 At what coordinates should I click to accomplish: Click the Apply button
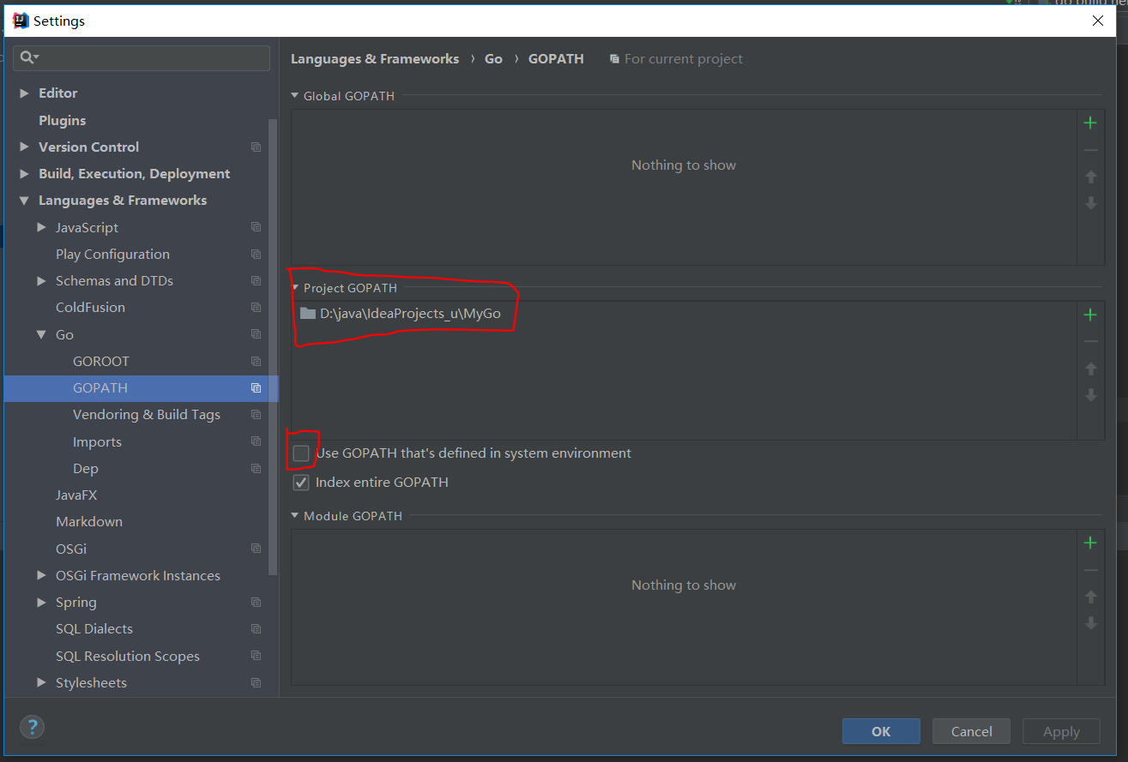point(1061,731)
